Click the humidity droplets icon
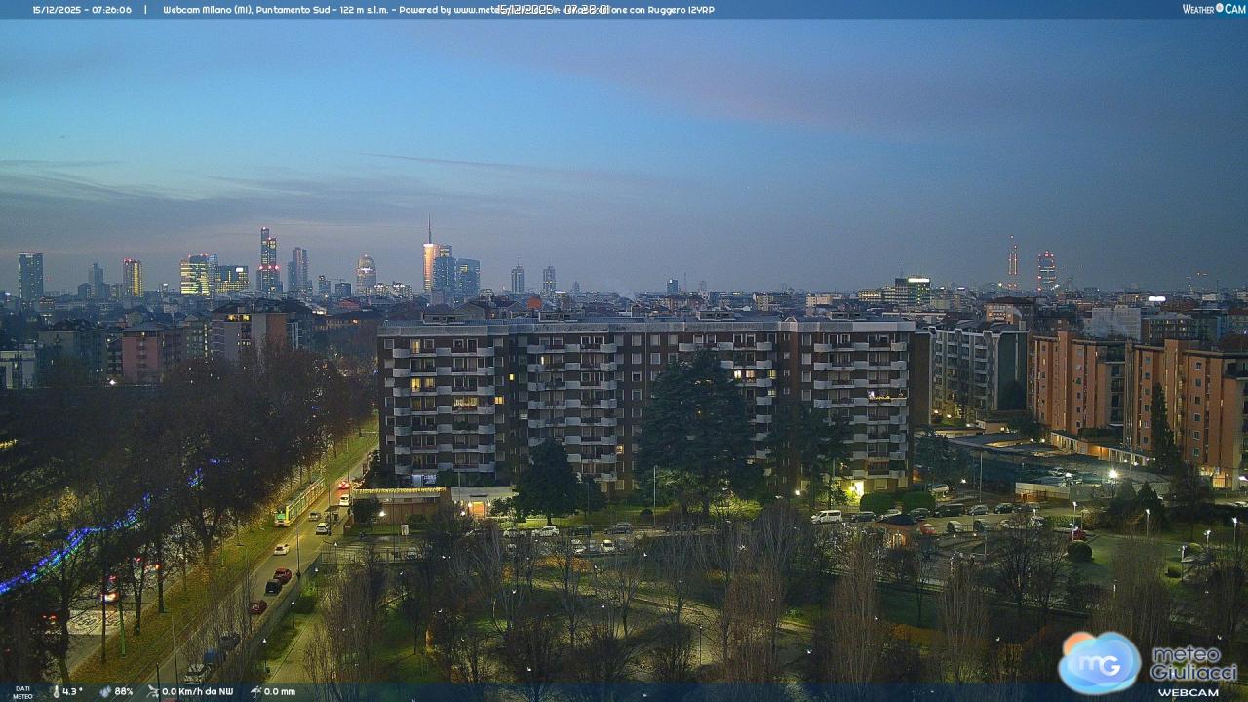This screenshot has width=1248, height=702. 104,691
